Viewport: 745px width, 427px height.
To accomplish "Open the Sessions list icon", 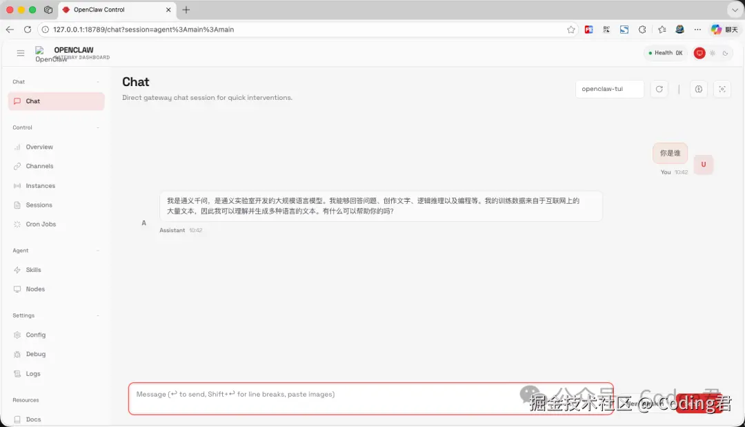I will coord(17,205).
